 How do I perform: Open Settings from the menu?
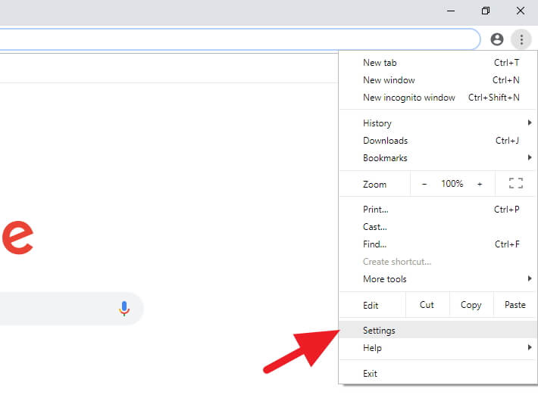click(x=438, y=331)
